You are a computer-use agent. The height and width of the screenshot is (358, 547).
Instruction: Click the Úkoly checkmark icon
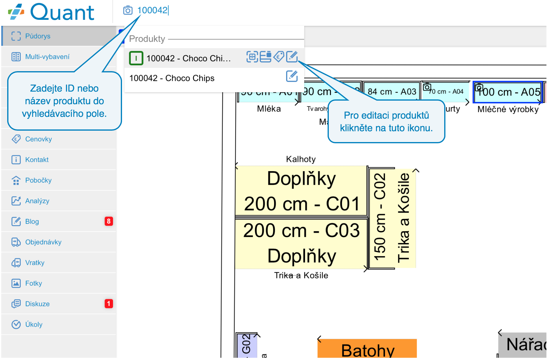coord(16,324)
